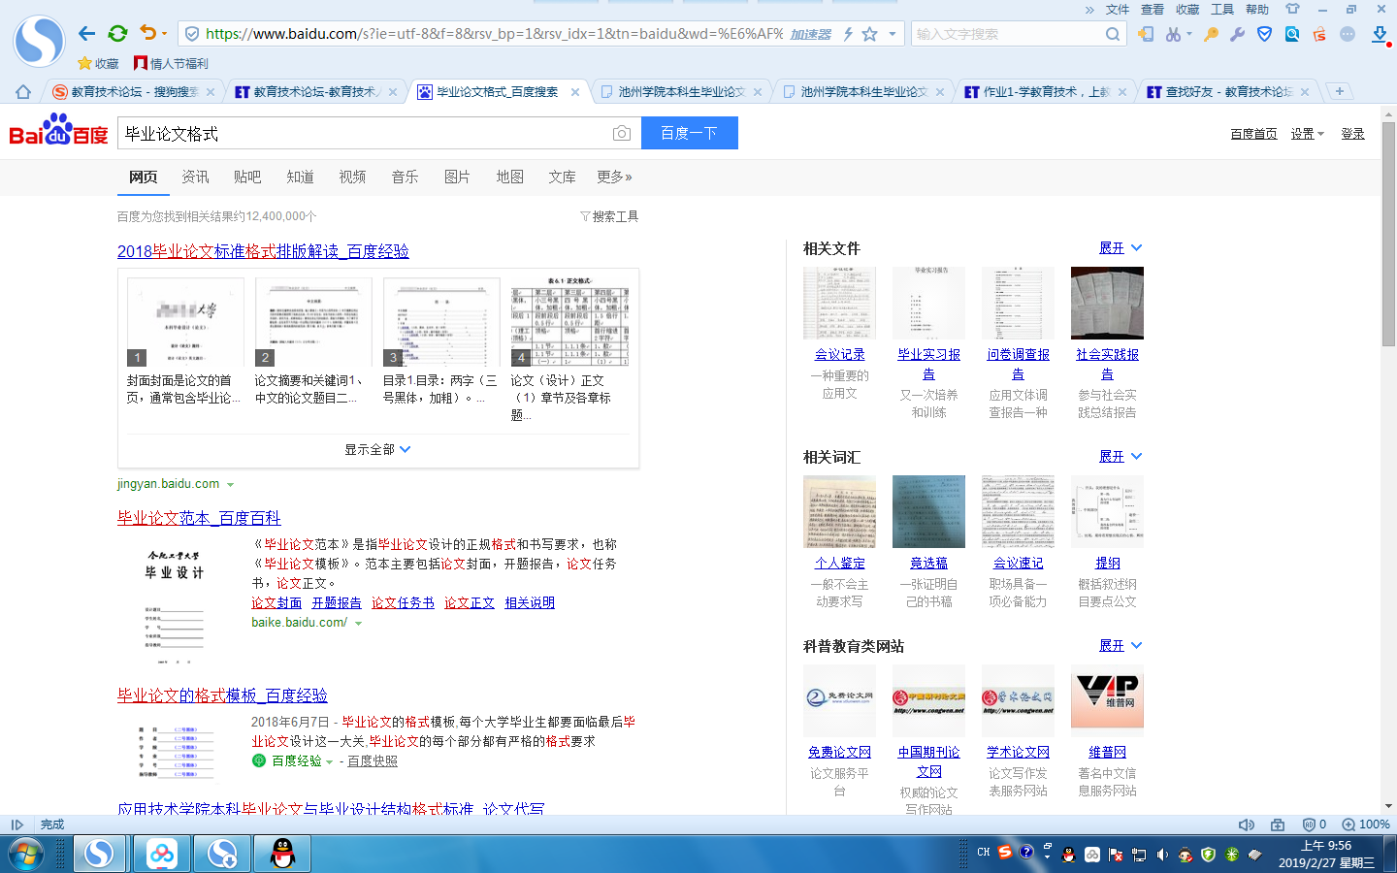Screen dimensions: 1397x873
Task: Open dropdown arrow beside baike.baidu.com/
Action: click(358, 623)
